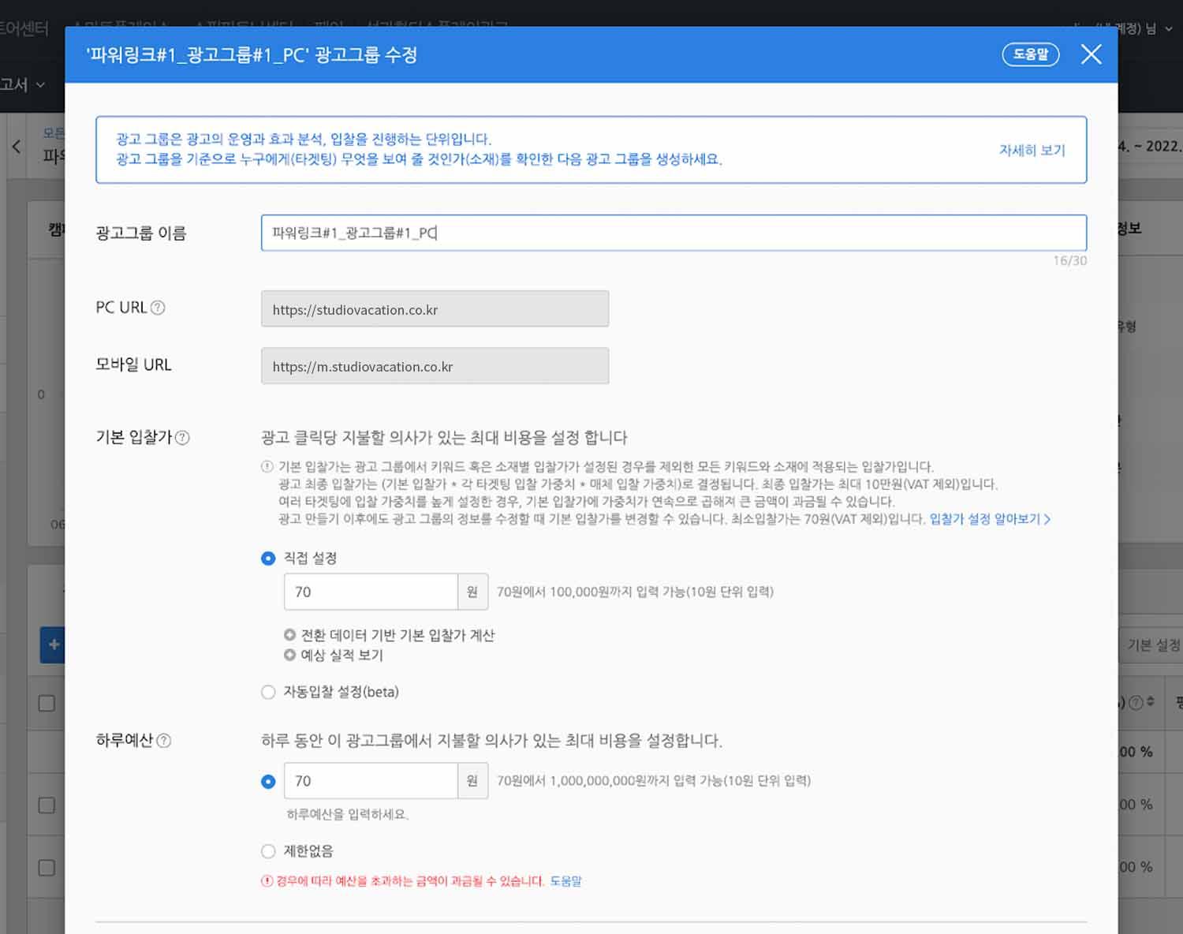This screenshot has height=934, width=1183.
Task: Click the base bid amount input field
Action: (370, 592)
